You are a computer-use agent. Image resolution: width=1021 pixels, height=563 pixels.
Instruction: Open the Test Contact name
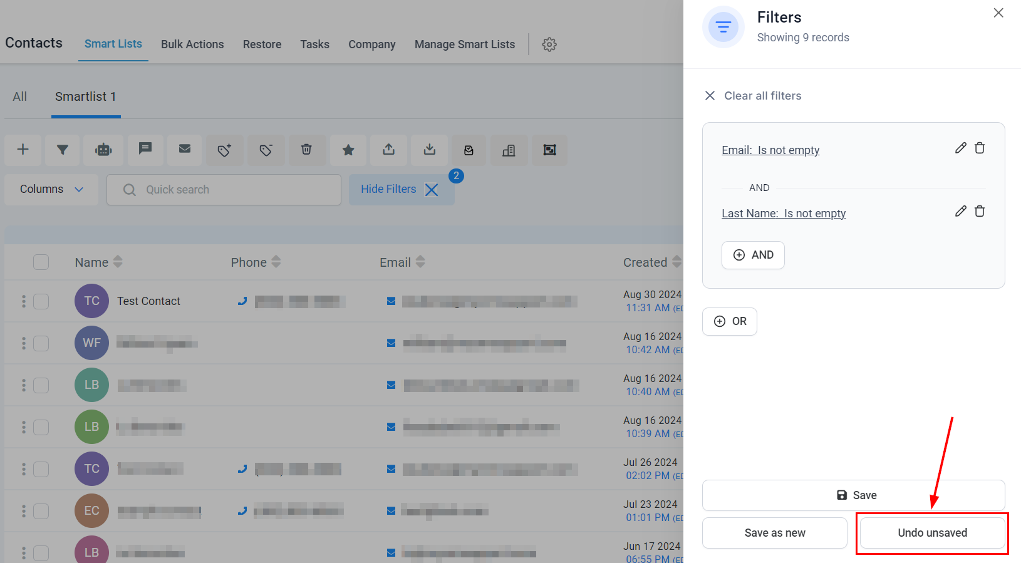[148, 301]
